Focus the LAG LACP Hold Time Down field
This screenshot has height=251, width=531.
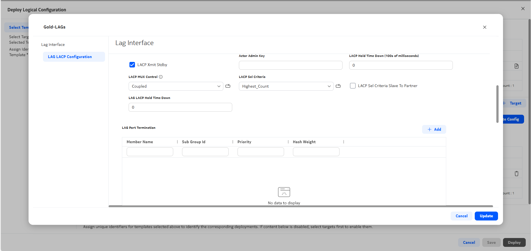pos(180,107)
